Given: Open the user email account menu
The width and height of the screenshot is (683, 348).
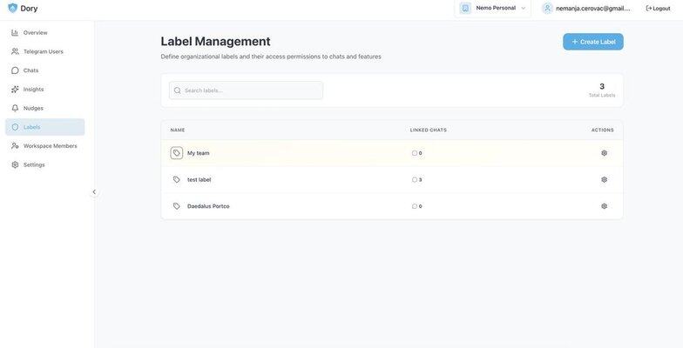Looking at the screenshot, I should (x=592, y=8).
